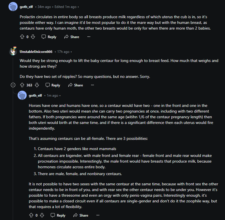Screen dimensions: 225x220
Task: Upvote UnstableUnicorn666's comment
Action: (22, 85)
